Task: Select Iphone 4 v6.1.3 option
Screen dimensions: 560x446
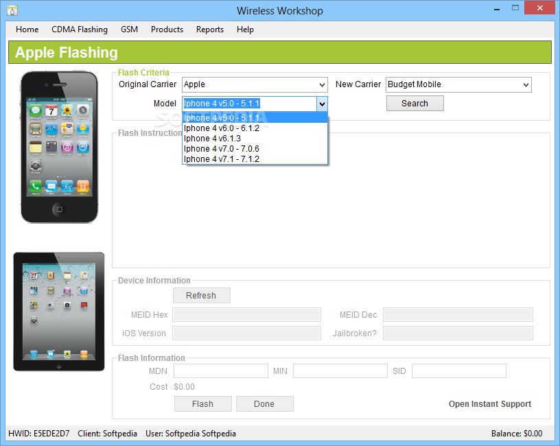Action: (255, 139)
